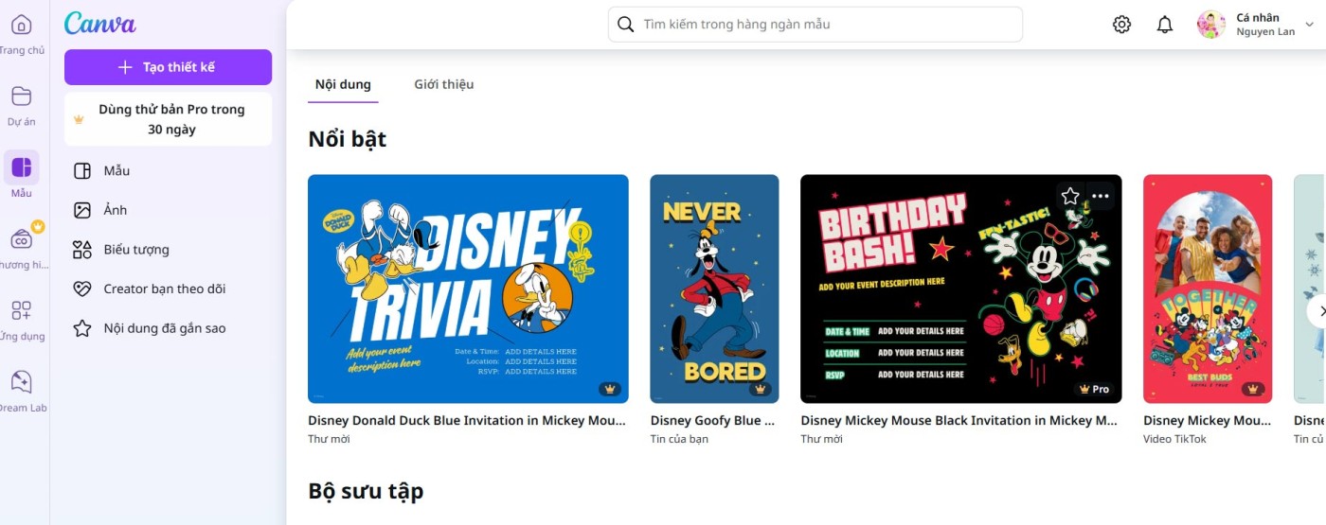Open Nội dung đã gắn sao menu item
Image resolution: width=1326 pixels, height=525 pixels.
click(x=164, y=328)
